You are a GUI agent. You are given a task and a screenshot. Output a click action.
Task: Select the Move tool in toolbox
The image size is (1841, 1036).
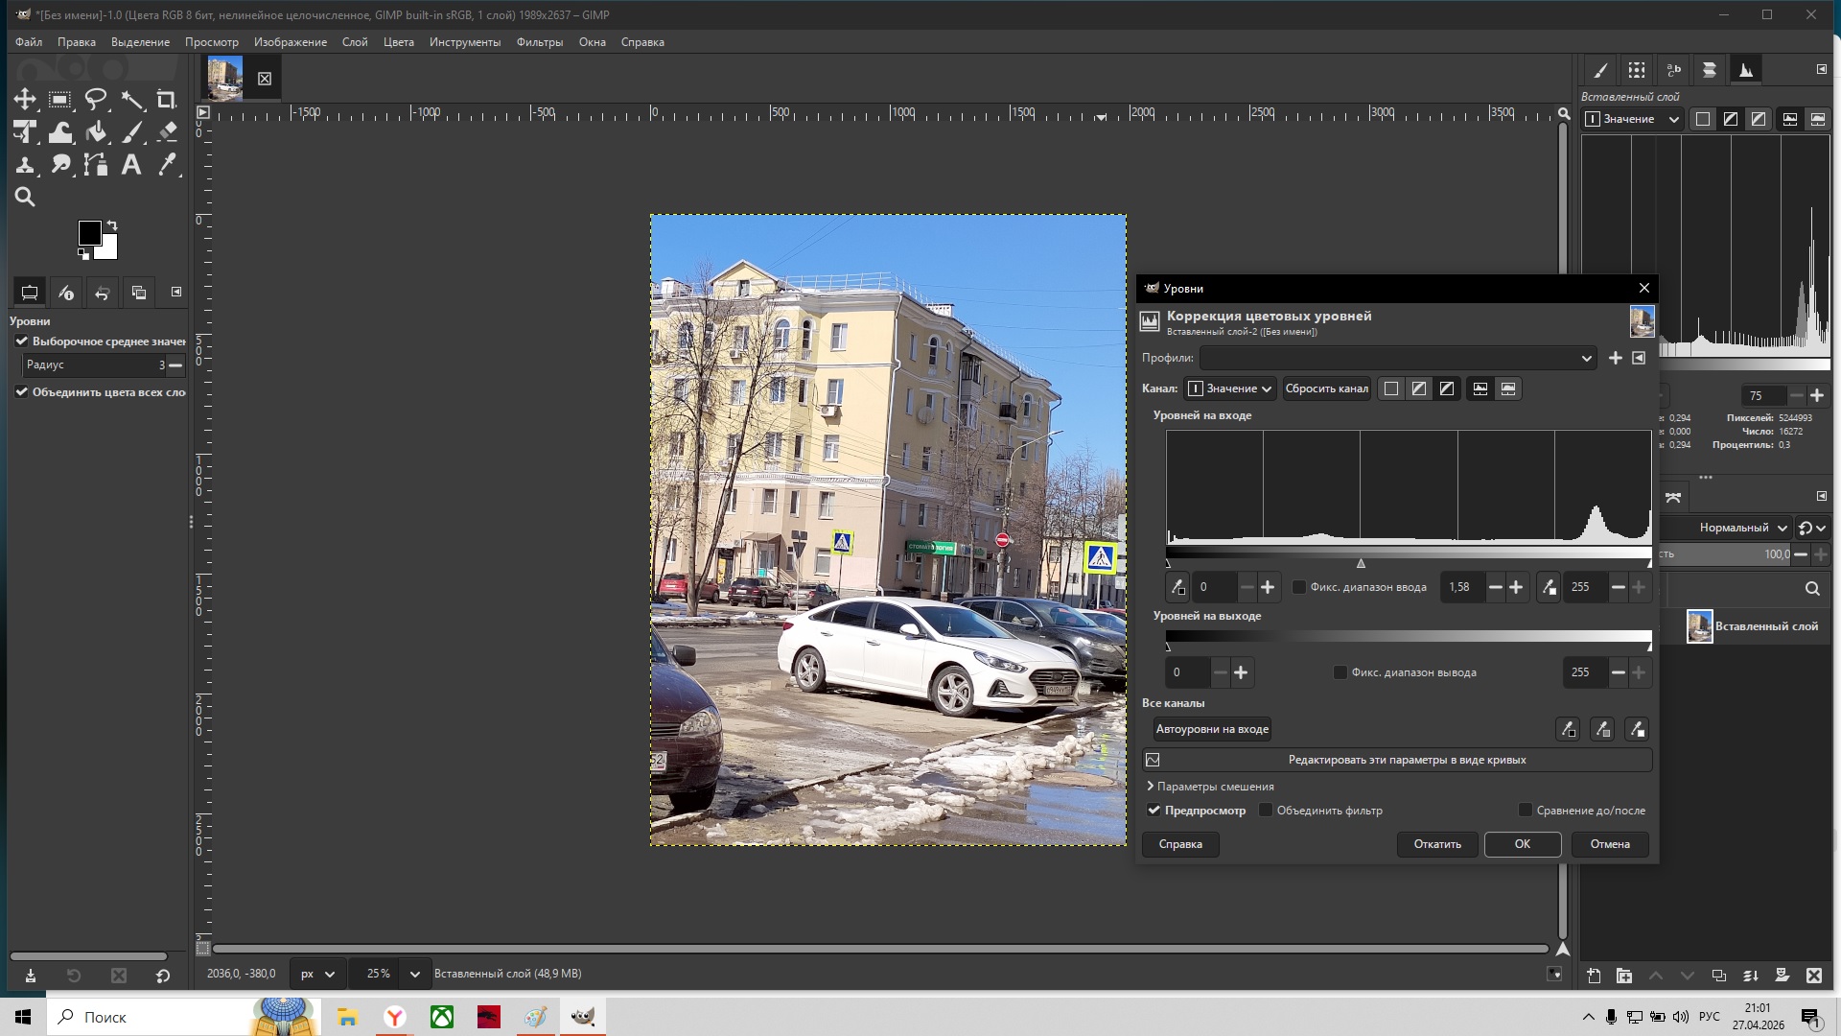click(x=25, y=100)
